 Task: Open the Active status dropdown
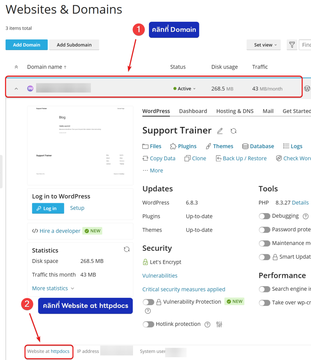185,89
